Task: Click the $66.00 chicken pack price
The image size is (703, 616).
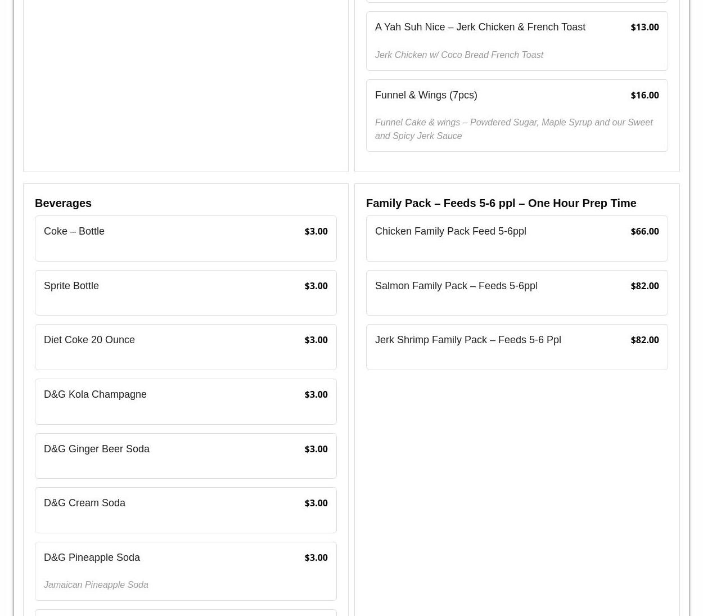Action: pyautogui.click(x=645, y=231)
